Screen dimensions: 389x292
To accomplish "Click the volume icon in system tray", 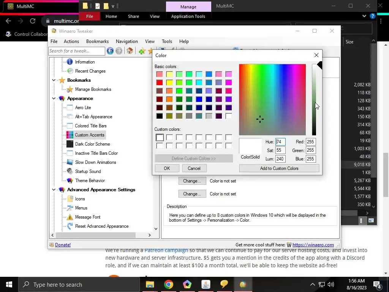I will 331,284.
